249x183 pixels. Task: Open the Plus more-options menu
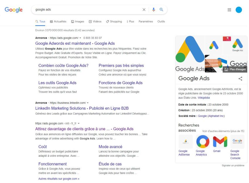(130, 21)
